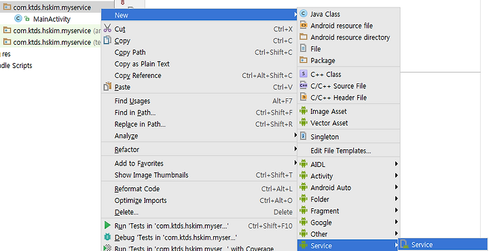The image size is (489, 251).
Task: Select the Singleton template icon
Action: (x=303, y=136)
